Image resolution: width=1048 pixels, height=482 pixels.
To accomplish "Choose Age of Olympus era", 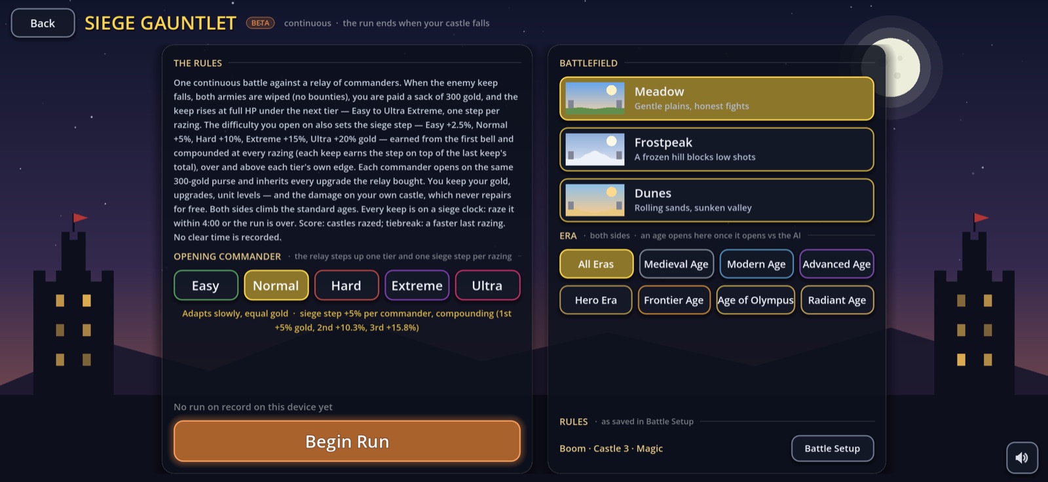I will (x=756, y=300).
